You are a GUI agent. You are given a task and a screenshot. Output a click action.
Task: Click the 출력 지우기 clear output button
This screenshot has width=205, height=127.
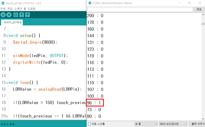coord(197,124)
